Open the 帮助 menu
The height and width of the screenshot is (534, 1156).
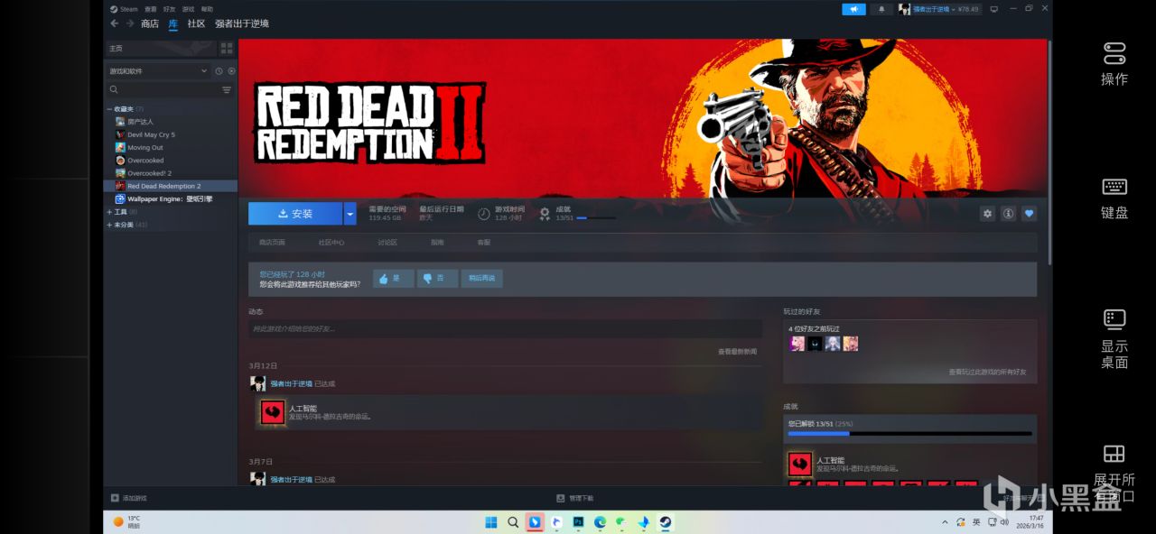click(x=208, y=9)
